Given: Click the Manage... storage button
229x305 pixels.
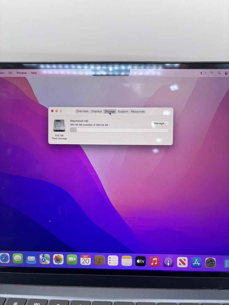Looking at the screenshot, I should tap(160, 124).
